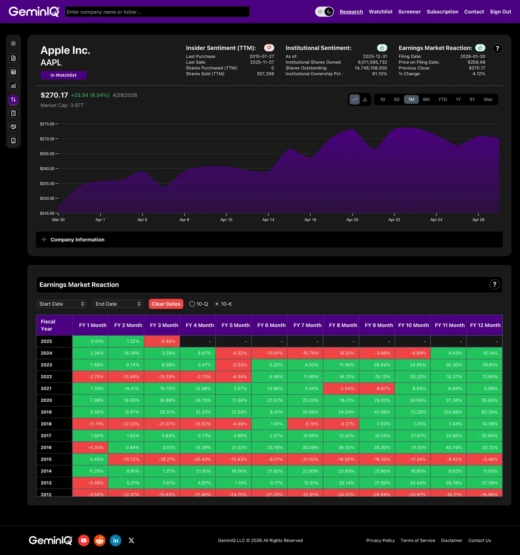Open GeminIQ Reddit page from footer

pyautogui.click(x=100, y=540)
